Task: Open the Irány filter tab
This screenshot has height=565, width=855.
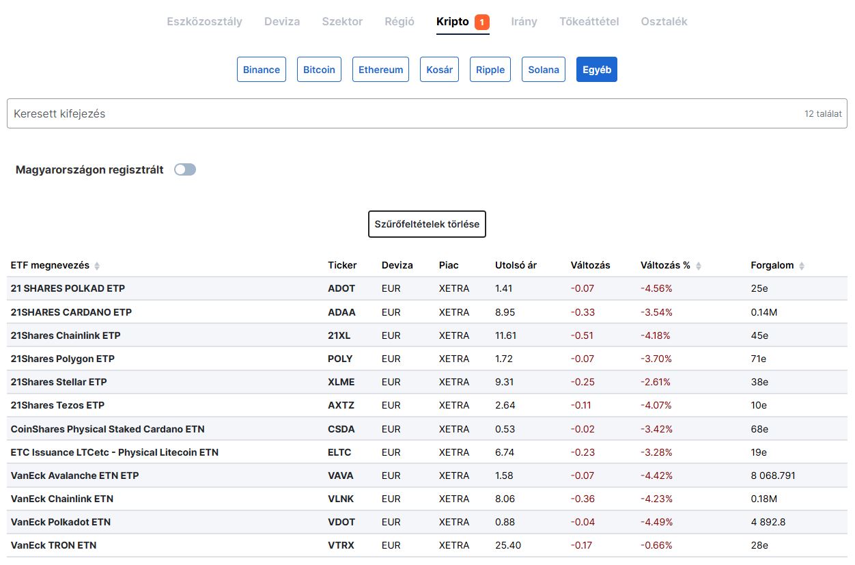Action: tap(524, 21)
